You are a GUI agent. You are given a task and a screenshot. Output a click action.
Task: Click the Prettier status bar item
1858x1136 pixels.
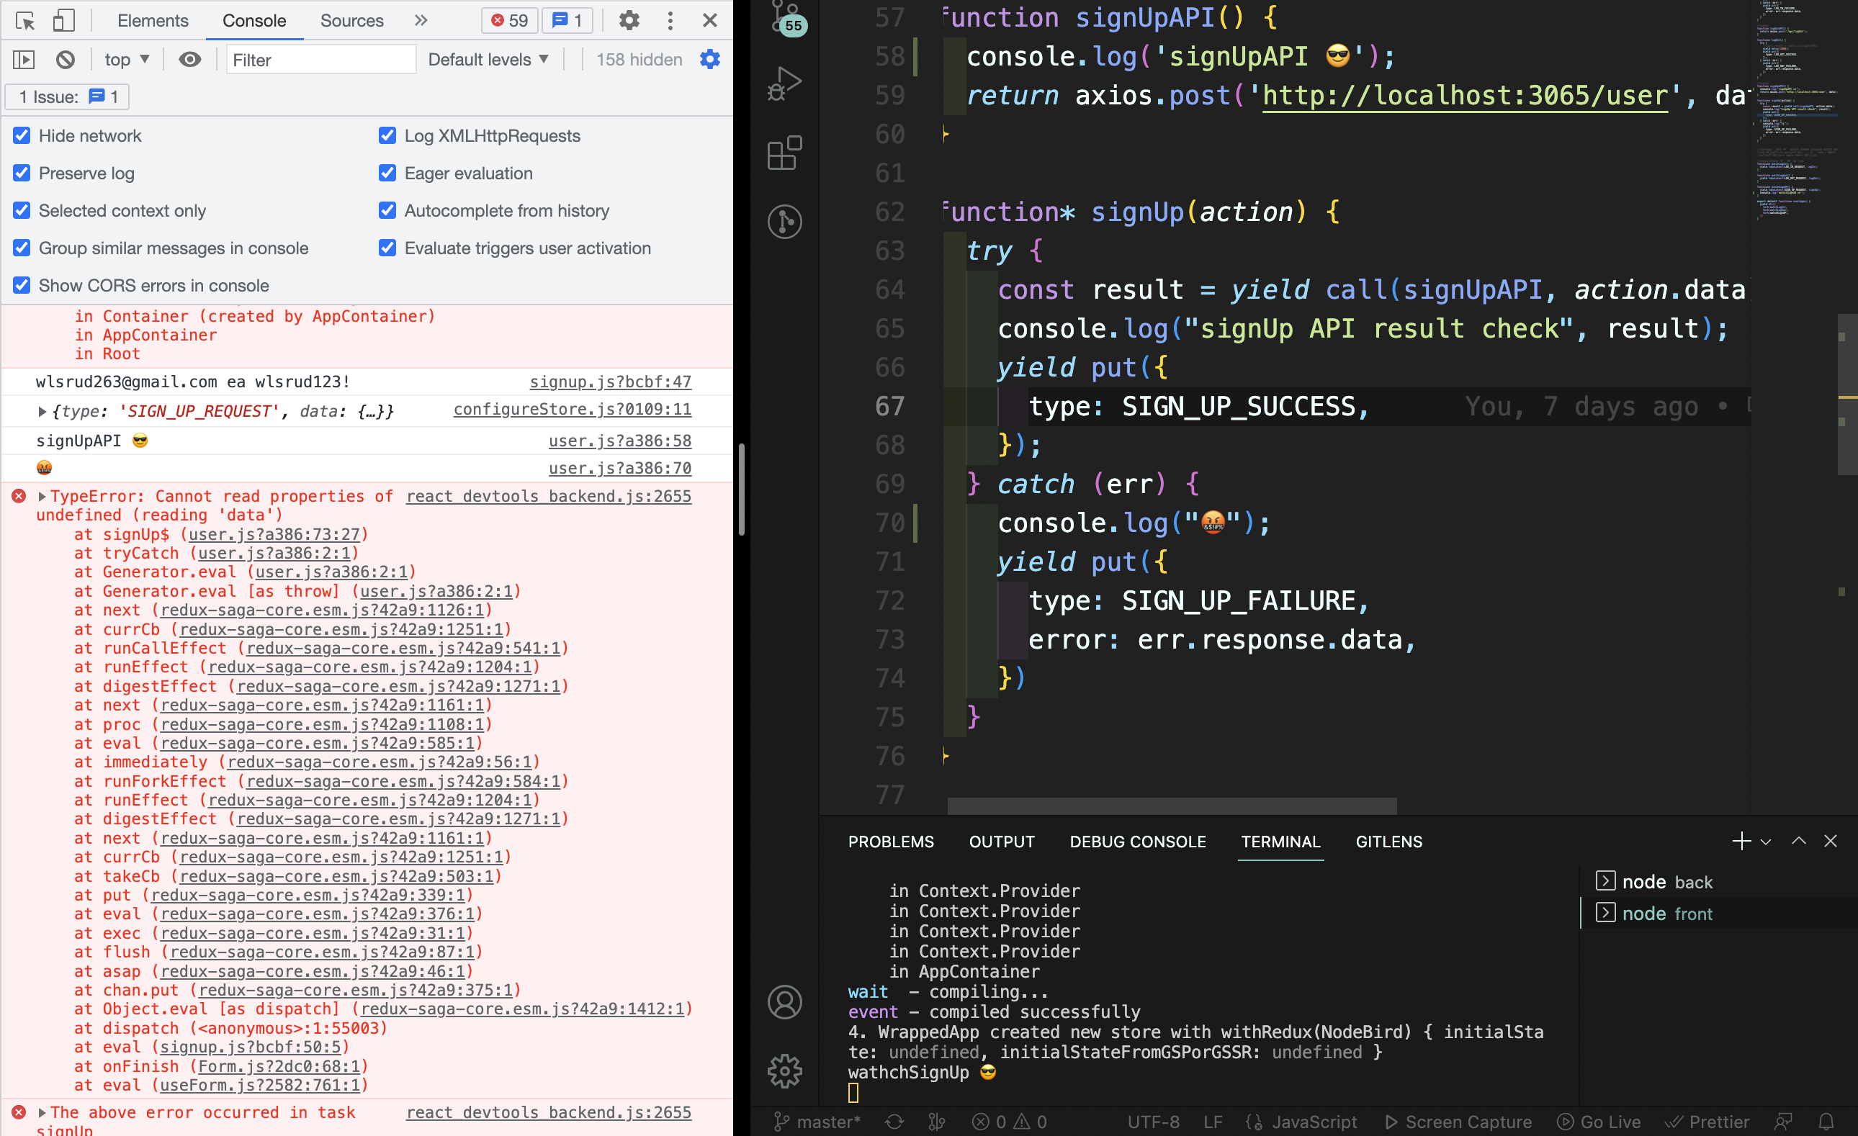click(x=1708, y=1122)
